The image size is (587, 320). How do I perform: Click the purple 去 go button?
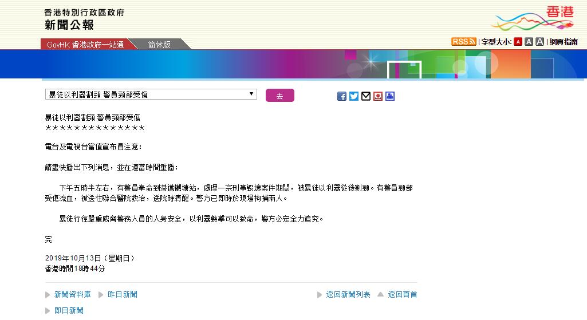[x=279, y=96]
